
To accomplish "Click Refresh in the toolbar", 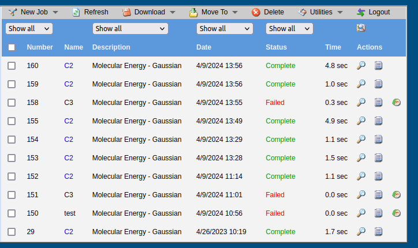I will [91, 12].
